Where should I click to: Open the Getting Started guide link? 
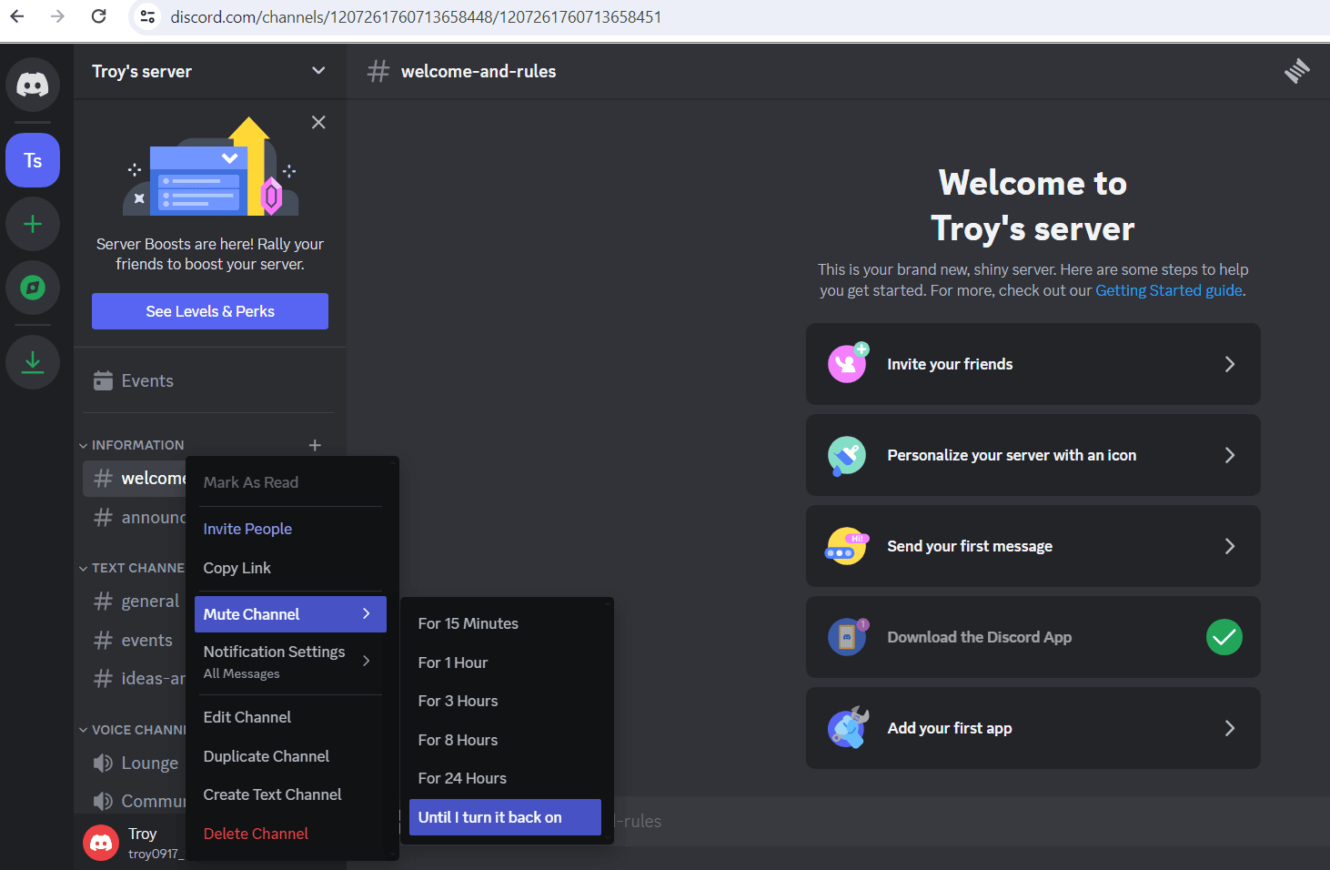tap(1168, 290)
